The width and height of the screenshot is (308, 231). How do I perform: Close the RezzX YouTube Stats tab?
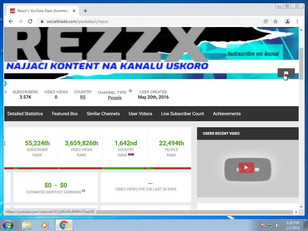click(x=74, y=11)
